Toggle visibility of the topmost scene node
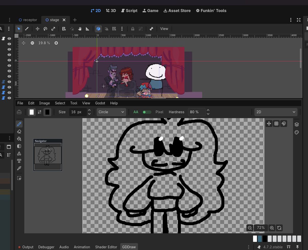The height and width of the screenshot is (250, 308). coord(9,39)
